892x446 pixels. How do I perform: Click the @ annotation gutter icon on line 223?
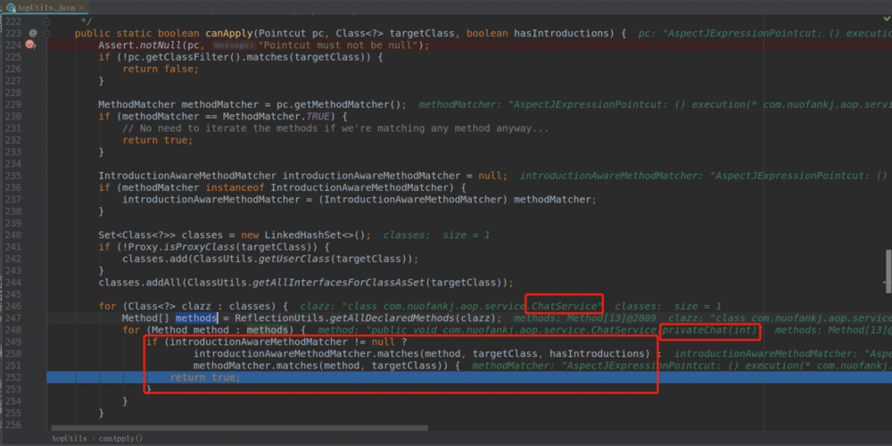(x=33, y=33)
